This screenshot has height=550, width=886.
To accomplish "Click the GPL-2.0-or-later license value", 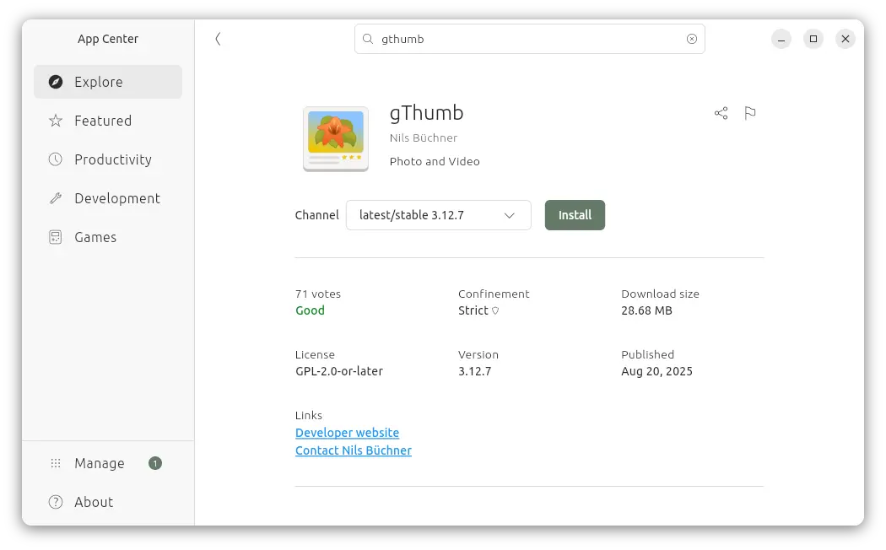I will pyautogui.click(x=339, y=371).
